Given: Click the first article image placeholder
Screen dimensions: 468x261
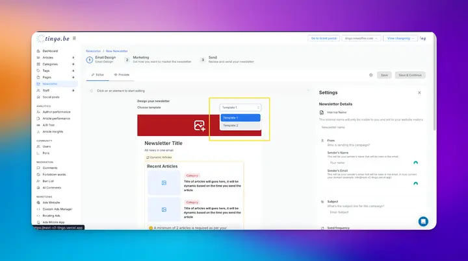Looking at the screenshot, I should (164, 183).
